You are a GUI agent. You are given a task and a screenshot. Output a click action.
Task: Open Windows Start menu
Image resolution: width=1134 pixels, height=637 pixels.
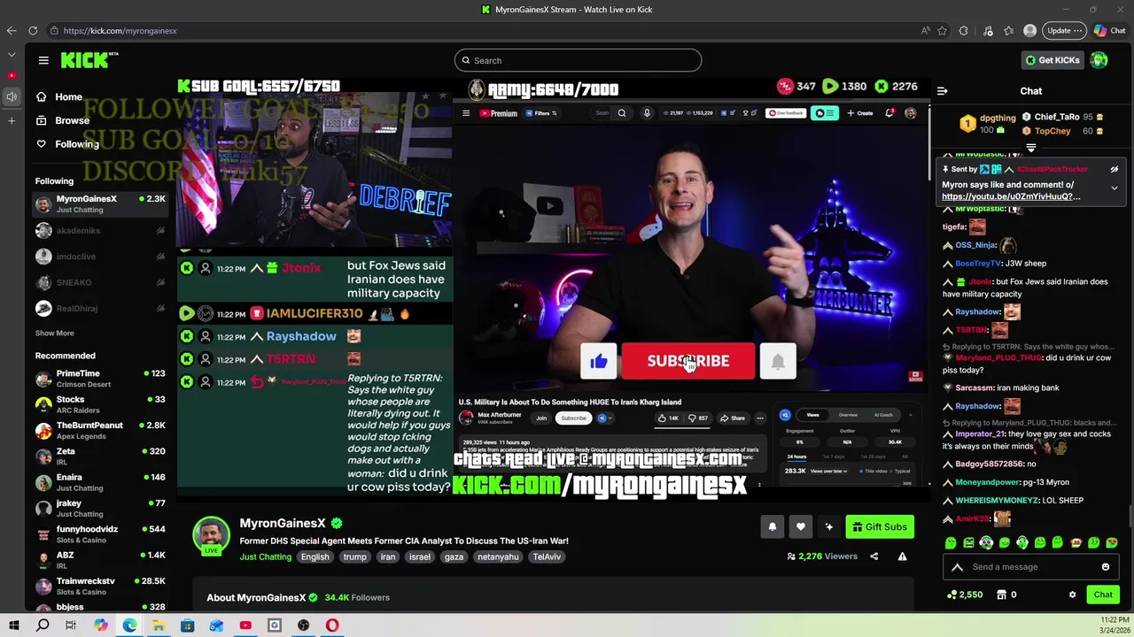14,625
